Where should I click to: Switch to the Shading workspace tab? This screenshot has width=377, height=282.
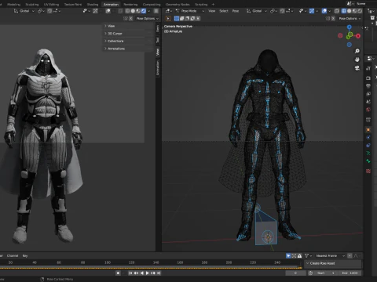click(x=93, y=5)
